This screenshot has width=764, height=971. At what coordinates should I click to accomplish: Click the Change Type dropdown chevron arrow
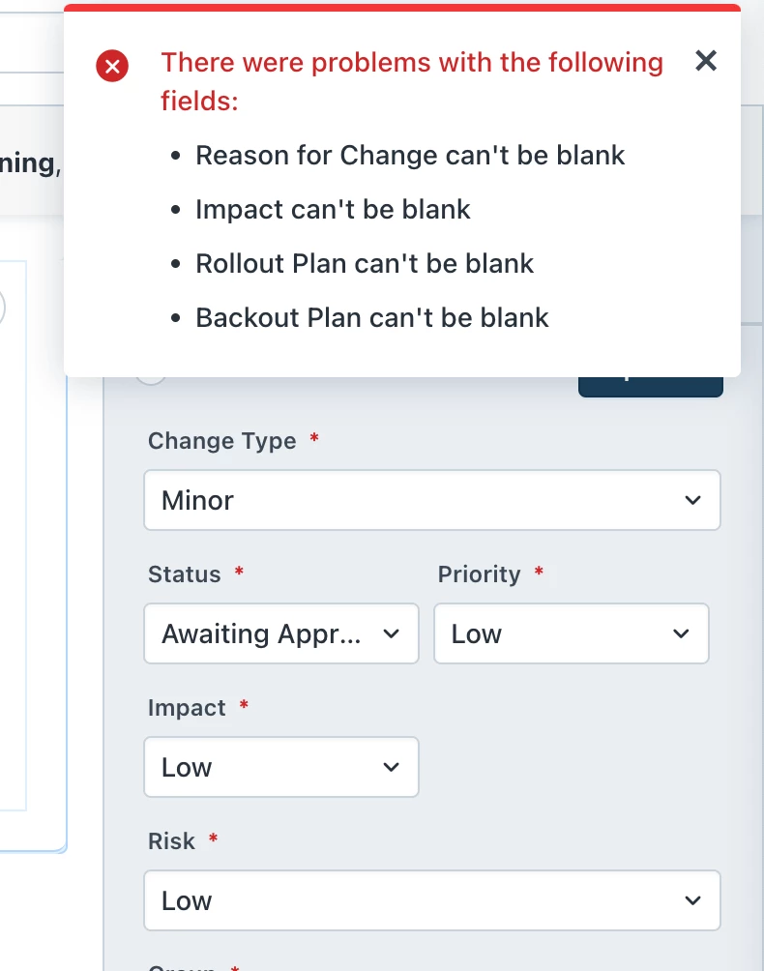pyautogui.click(x=692, y=500)
